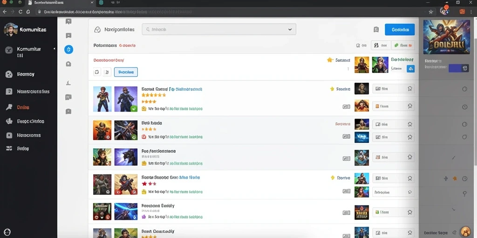This screenshot has width=477, height=238.
Task: Toggle the orange star in the right gray panel
Action: [x=455, y=178]
